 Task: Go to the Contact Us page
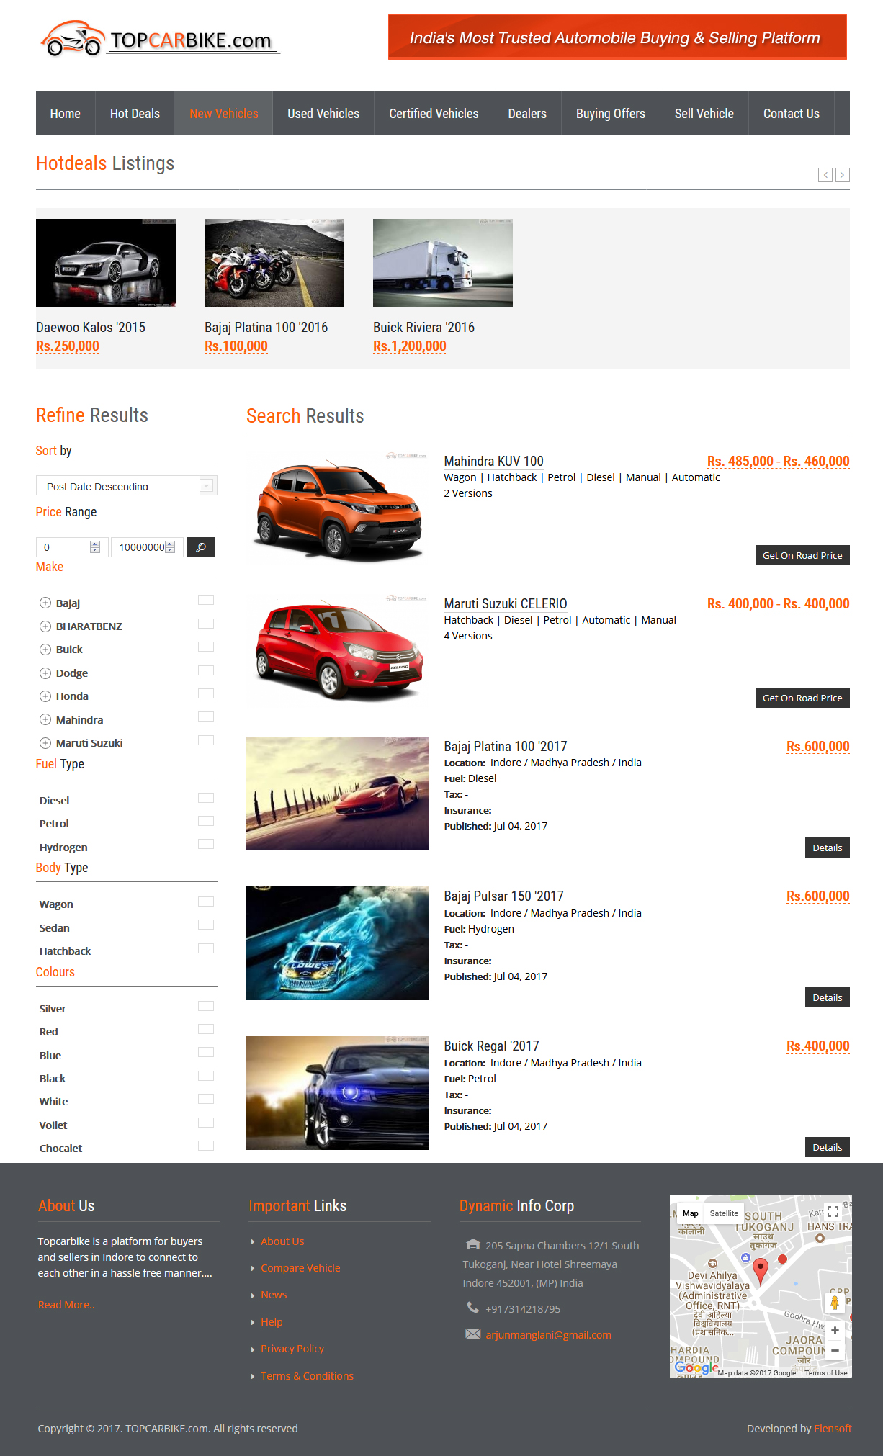791,114
